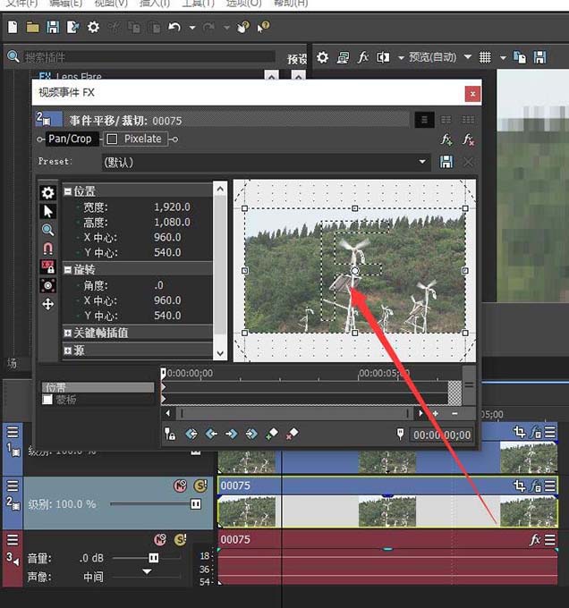Switch to the Pan/Crop tab
Viewport: 569px width, 608px height.
[69, 139]
